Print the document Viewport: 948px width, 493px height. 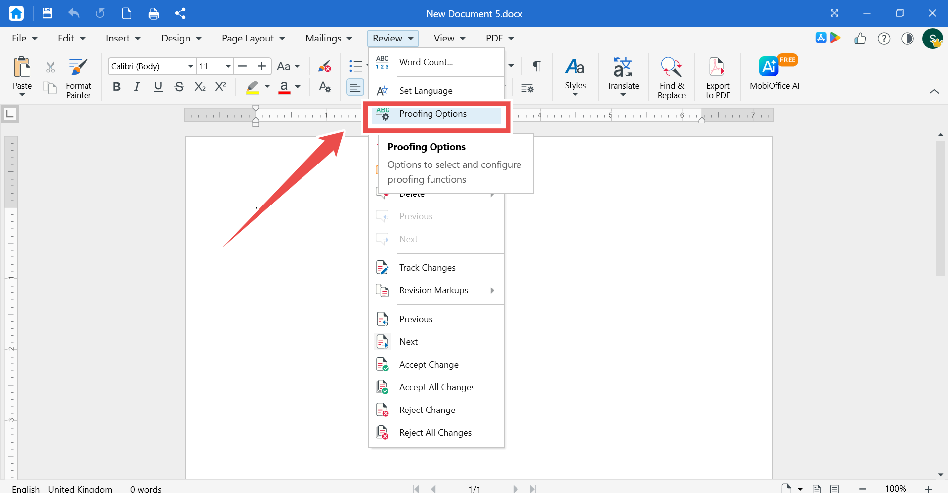(x=154, y=13)
